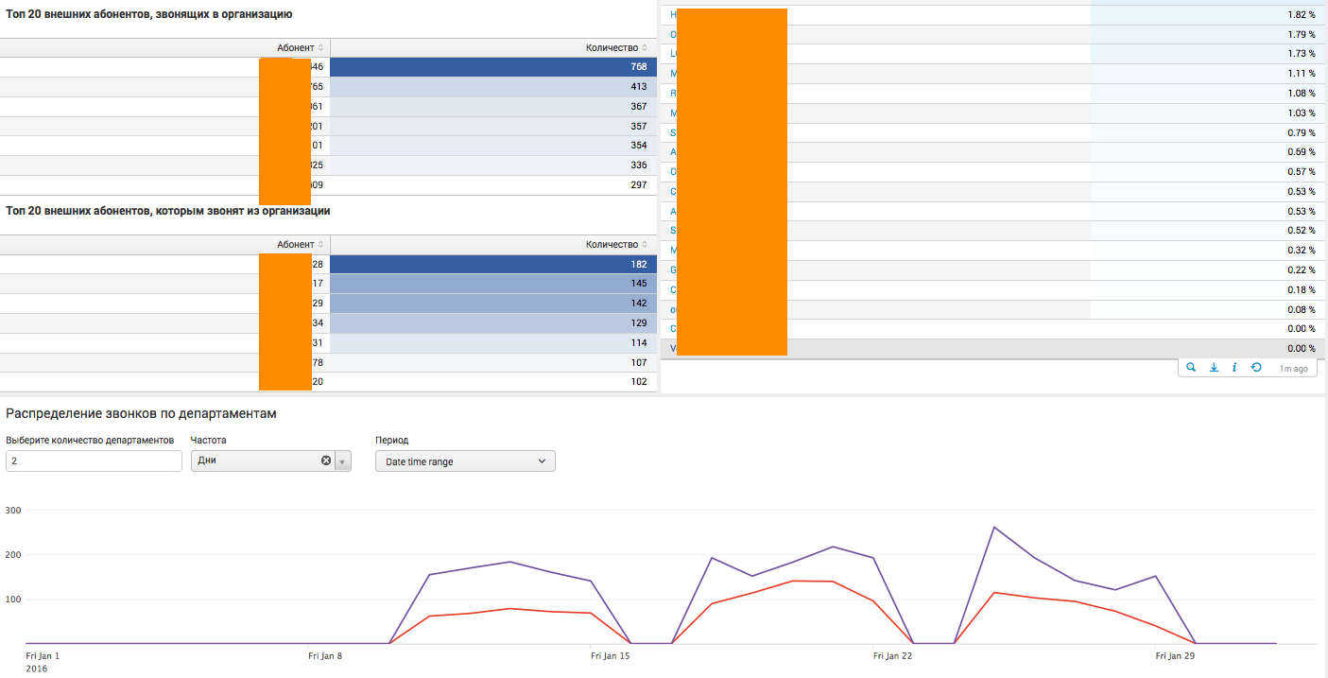This screenshot has width=1328, height=678.
Task: Click the subscriber entry showing 0.08 %
Action: point(671,309)
